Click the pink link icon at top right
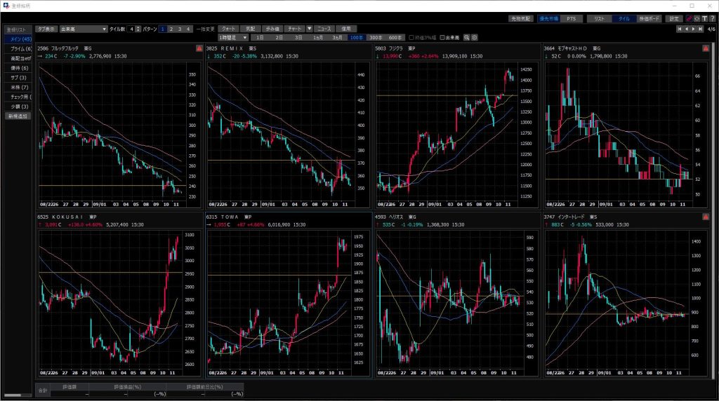Image resolution: width=719 pixels, height=401 pixels. [689, 18]
